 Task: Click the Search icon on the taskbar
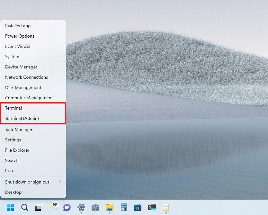pyautogui.click(x=24, y=208)
